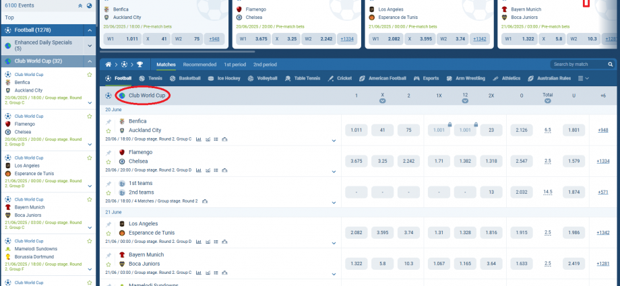Expand more markets chevron in Benfica table row

pos(334,141)
